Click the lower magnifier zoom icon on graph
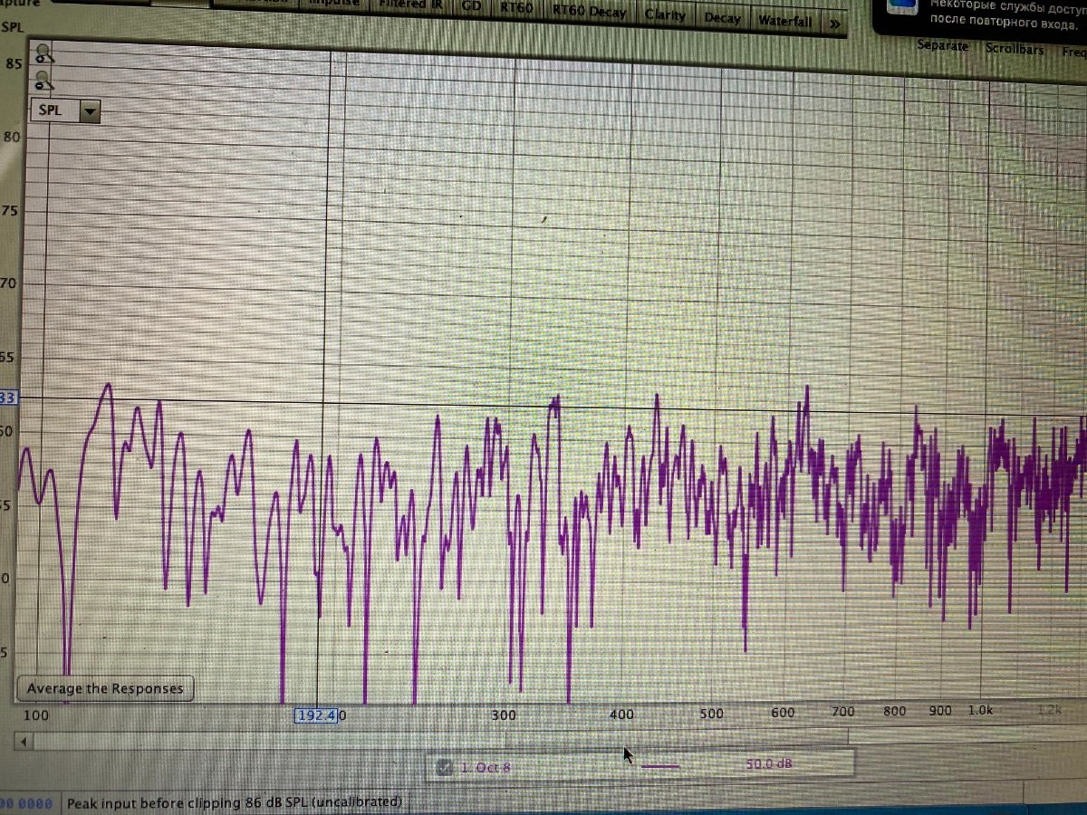 pyautogui.click(x=43, y=81)
